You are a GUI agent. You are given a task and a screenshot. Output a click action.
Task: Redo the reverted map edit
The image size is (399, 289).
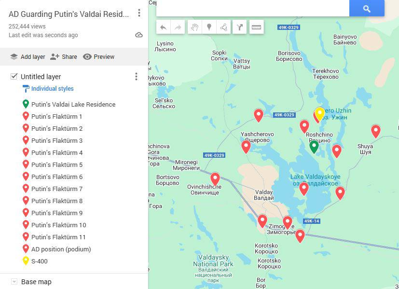point(178,27)
